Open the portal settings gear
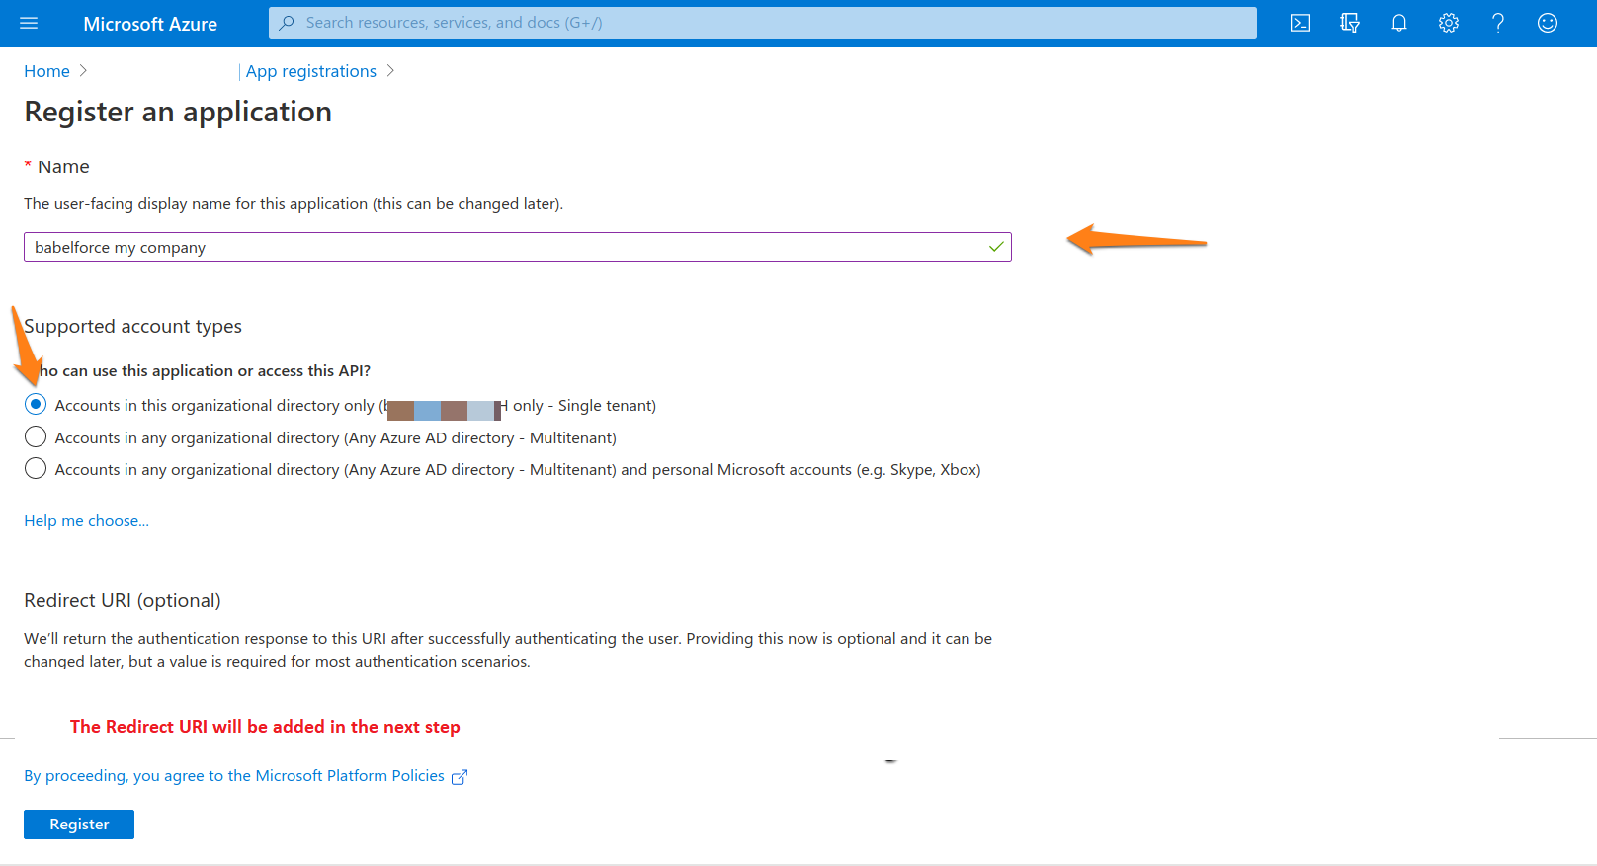This screenshot has height=866, width=1597. (x=1449, y=23)
